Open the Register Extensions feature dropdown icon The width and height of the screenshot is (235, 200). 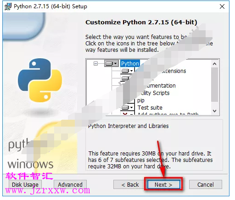coord(127,71)
